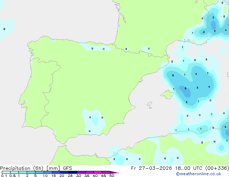229x177 pixels.
Task: Click the '0.5' legend scale label
Action: pyautogui.click(x=13, y=176)
